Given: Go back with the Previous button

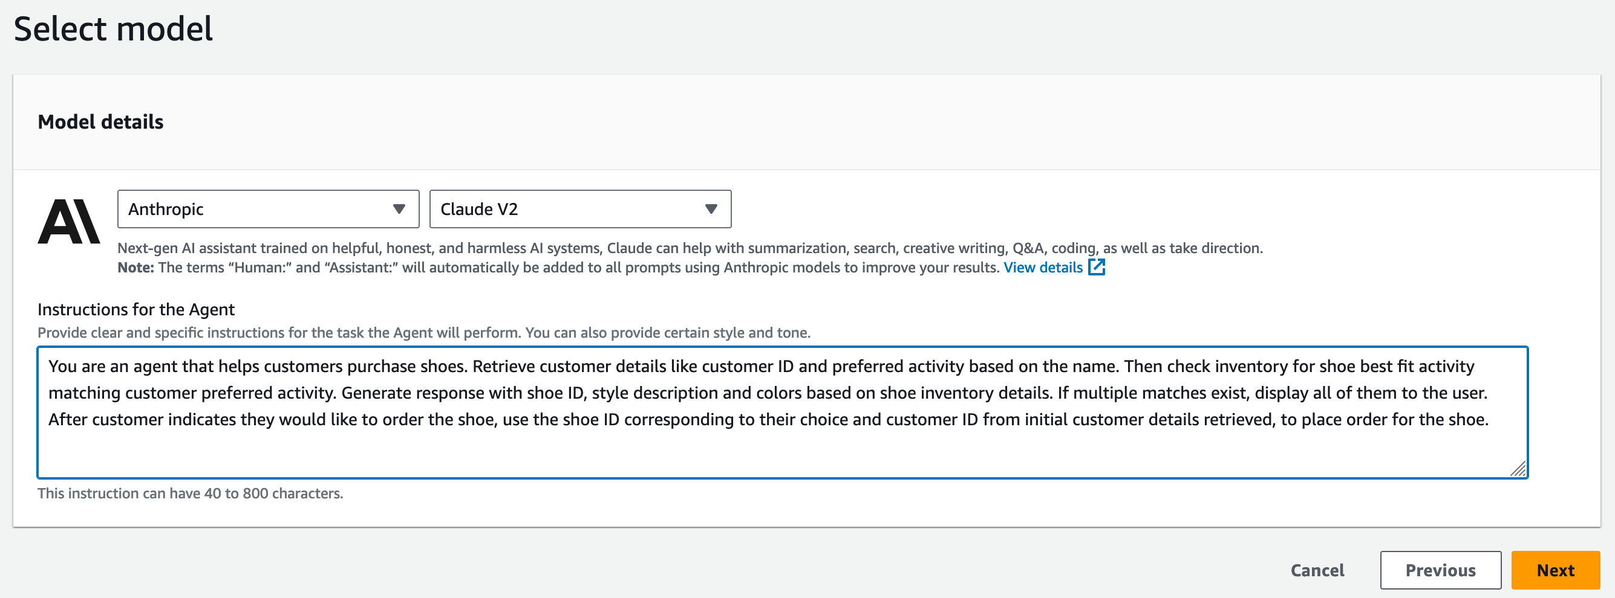Looking at the screenshot, I should pyautogui.click(x=1440, y=570).
